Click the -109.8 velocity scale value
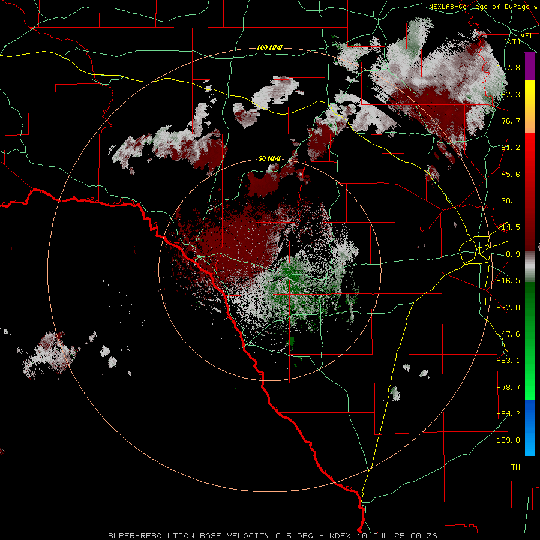This screenshot has width=540, height=540. [506, 440]
